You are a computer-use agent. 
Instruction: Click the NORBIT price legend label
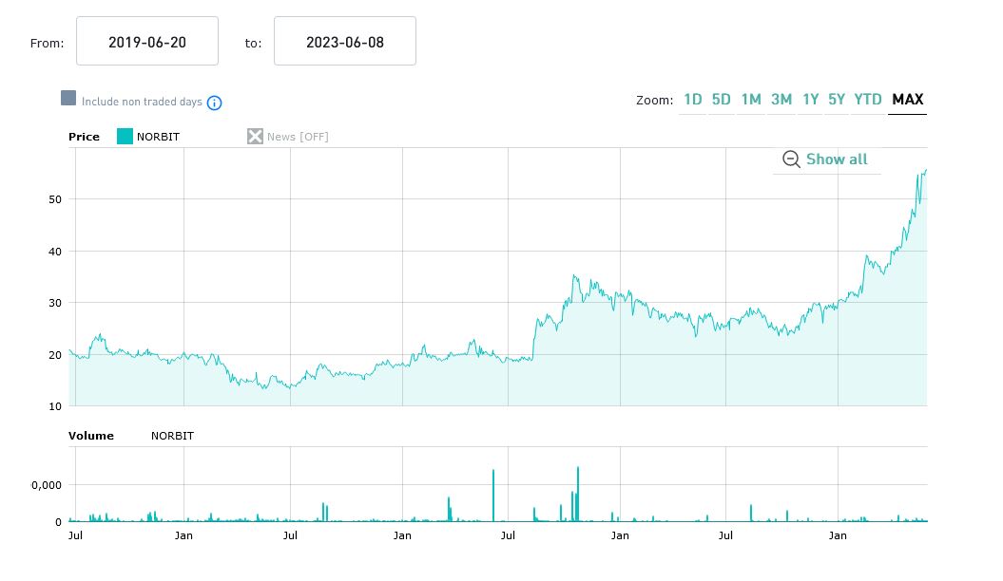click(158, 137)
